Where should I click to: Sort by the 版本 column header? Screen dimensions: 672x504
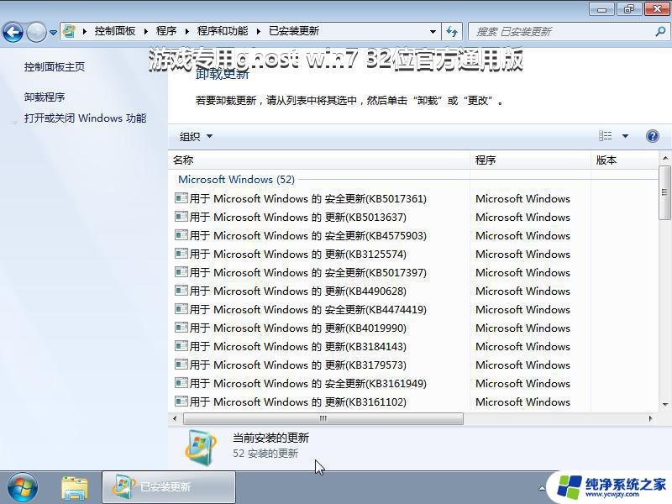click(x=624, y=160)
